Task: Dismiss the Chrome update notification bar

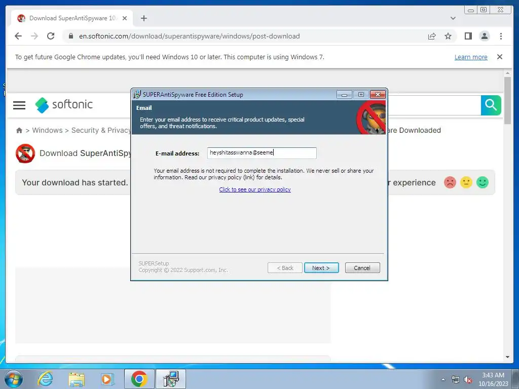Action: 499,57
